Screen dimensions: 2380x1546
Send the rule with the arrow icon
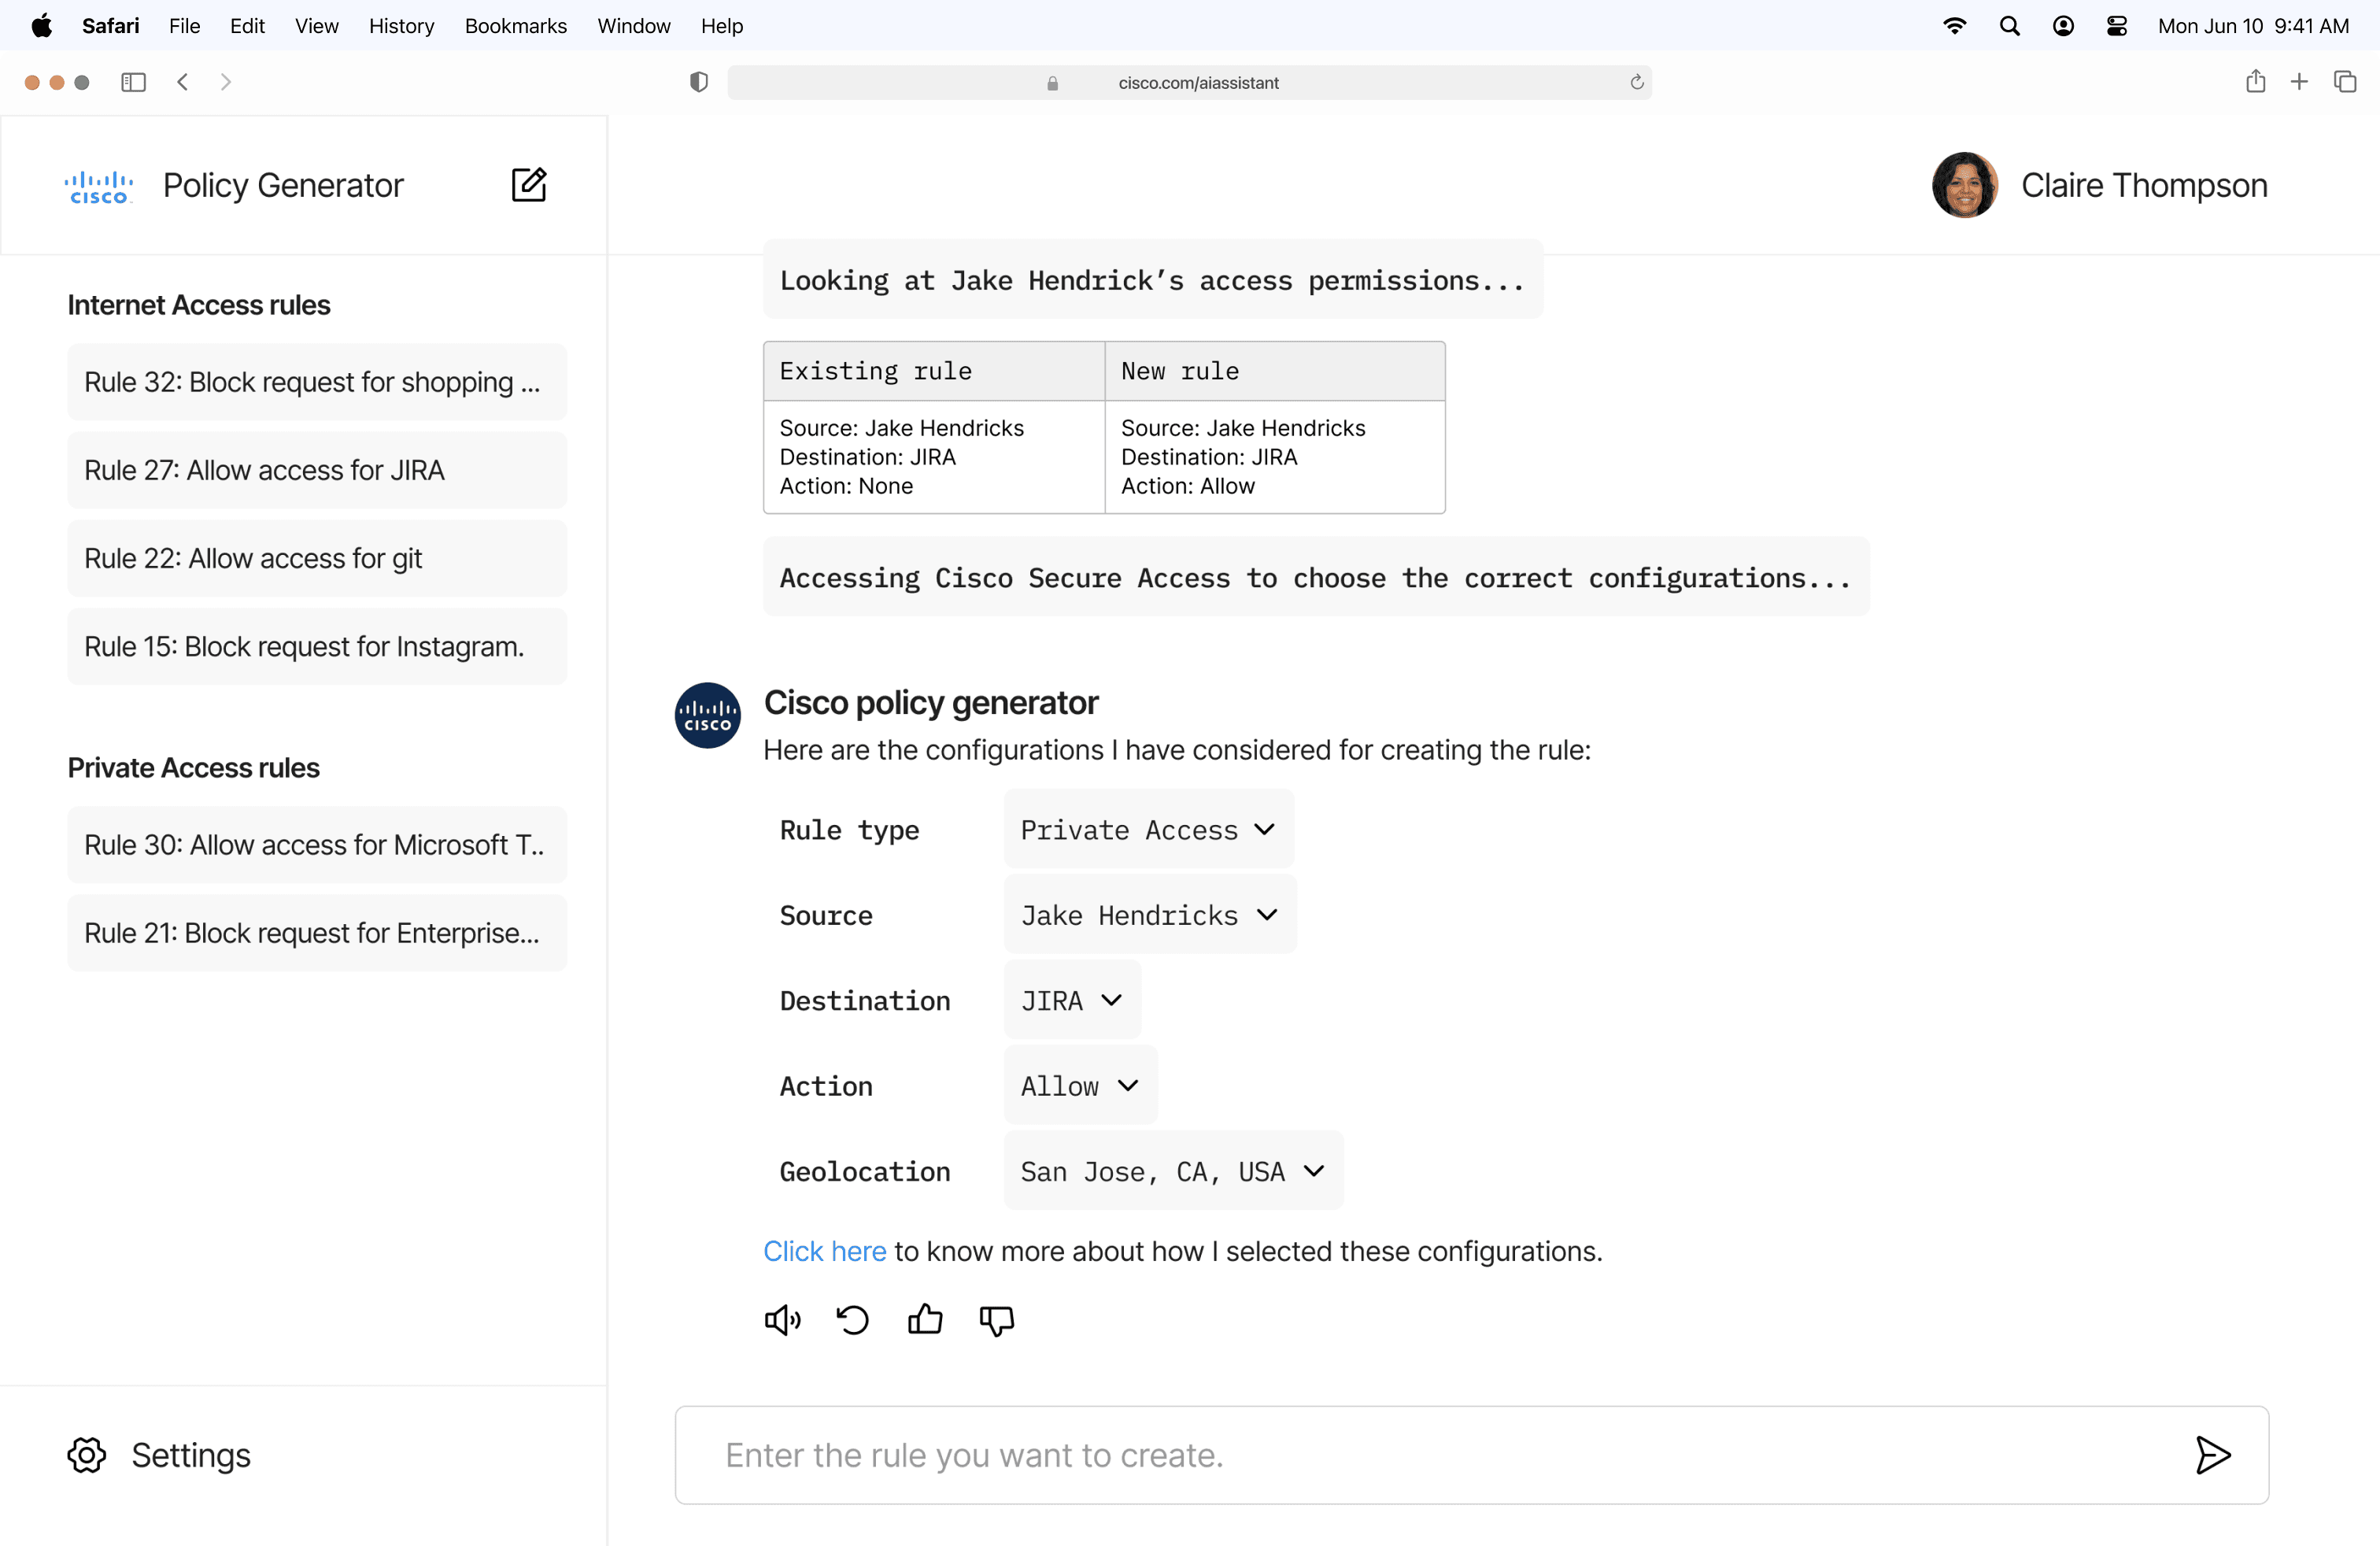pos(2212,1455)
